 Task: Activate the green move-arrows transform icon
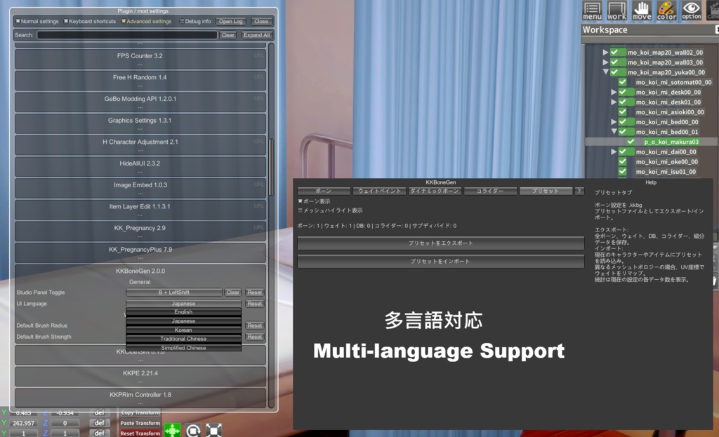click(x=173, y=431)
